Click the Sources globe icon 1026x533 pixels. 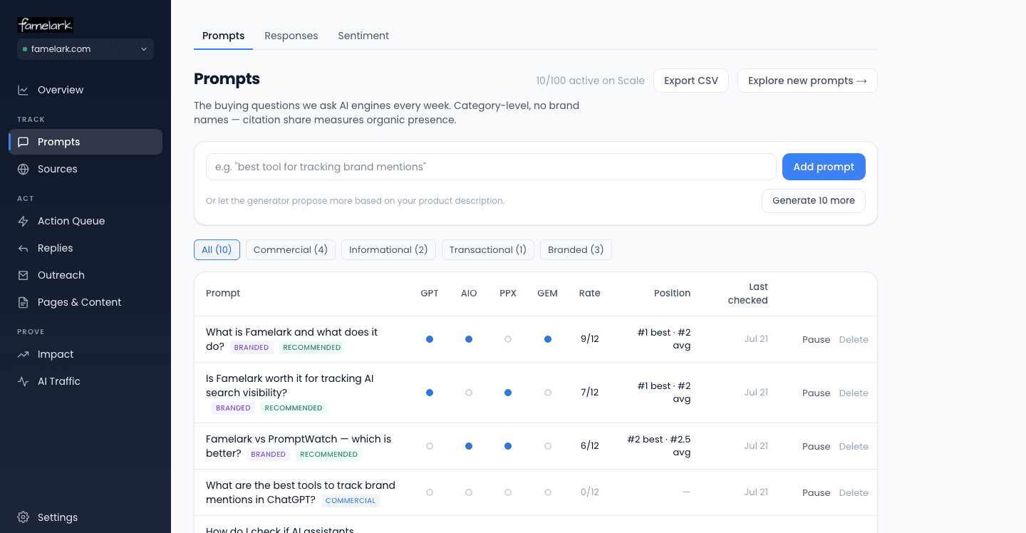click(x=24, y=169)
